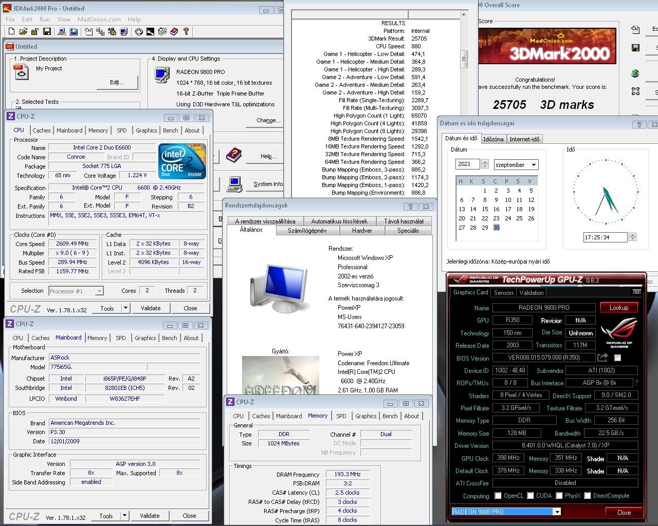658x526 pixels.
Task: Switch to SPD tab in CPU-Z Memory window
Action: coord(341,416)
